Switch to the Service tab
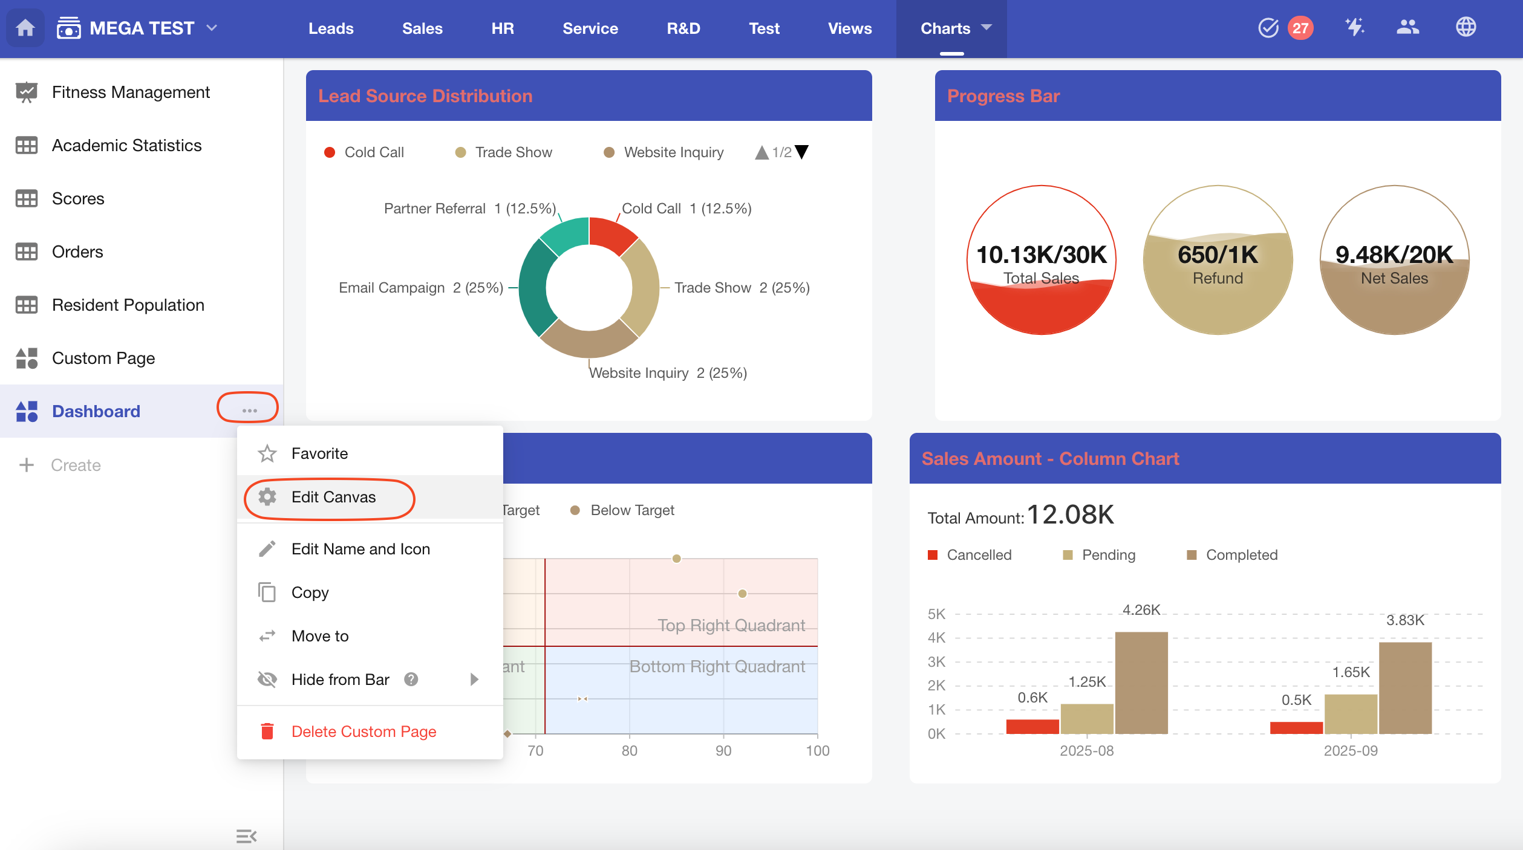Screen dimensions: 1523x850 [590, 28]
